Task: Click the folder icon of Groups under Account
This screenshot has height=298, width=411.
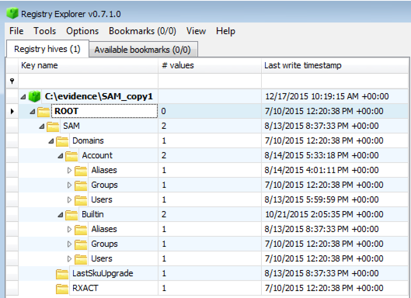Action: tap(81, 185)
